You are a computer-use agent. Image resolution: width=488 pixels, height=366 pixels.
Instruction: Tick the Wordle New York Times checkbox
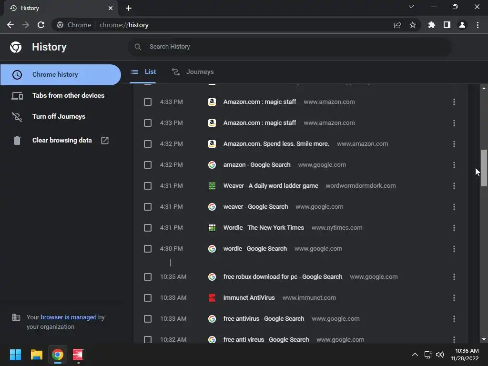pyautogui.click(x=148, y=228)
